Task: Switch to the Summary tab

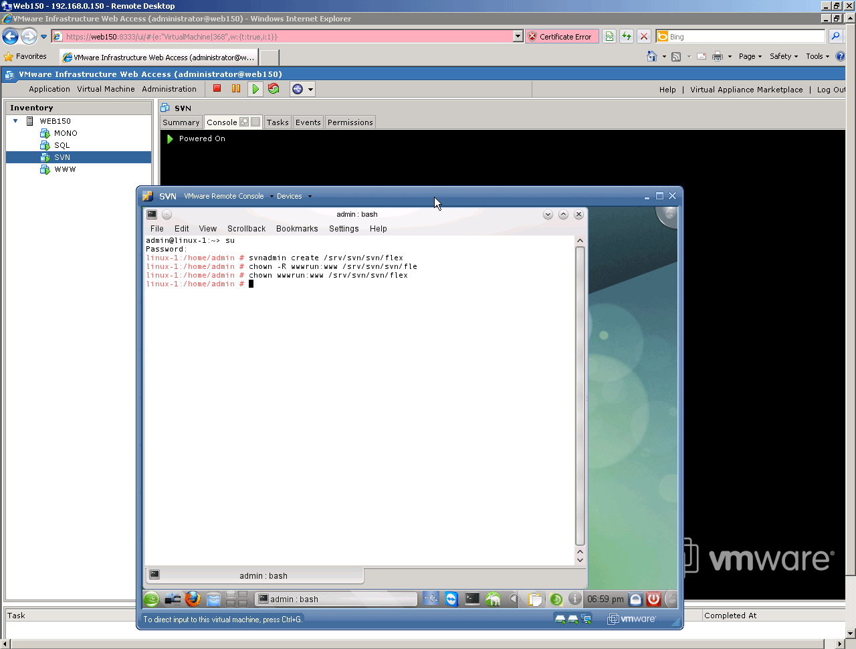Action: pyautogui.click(x=181, y=122)
